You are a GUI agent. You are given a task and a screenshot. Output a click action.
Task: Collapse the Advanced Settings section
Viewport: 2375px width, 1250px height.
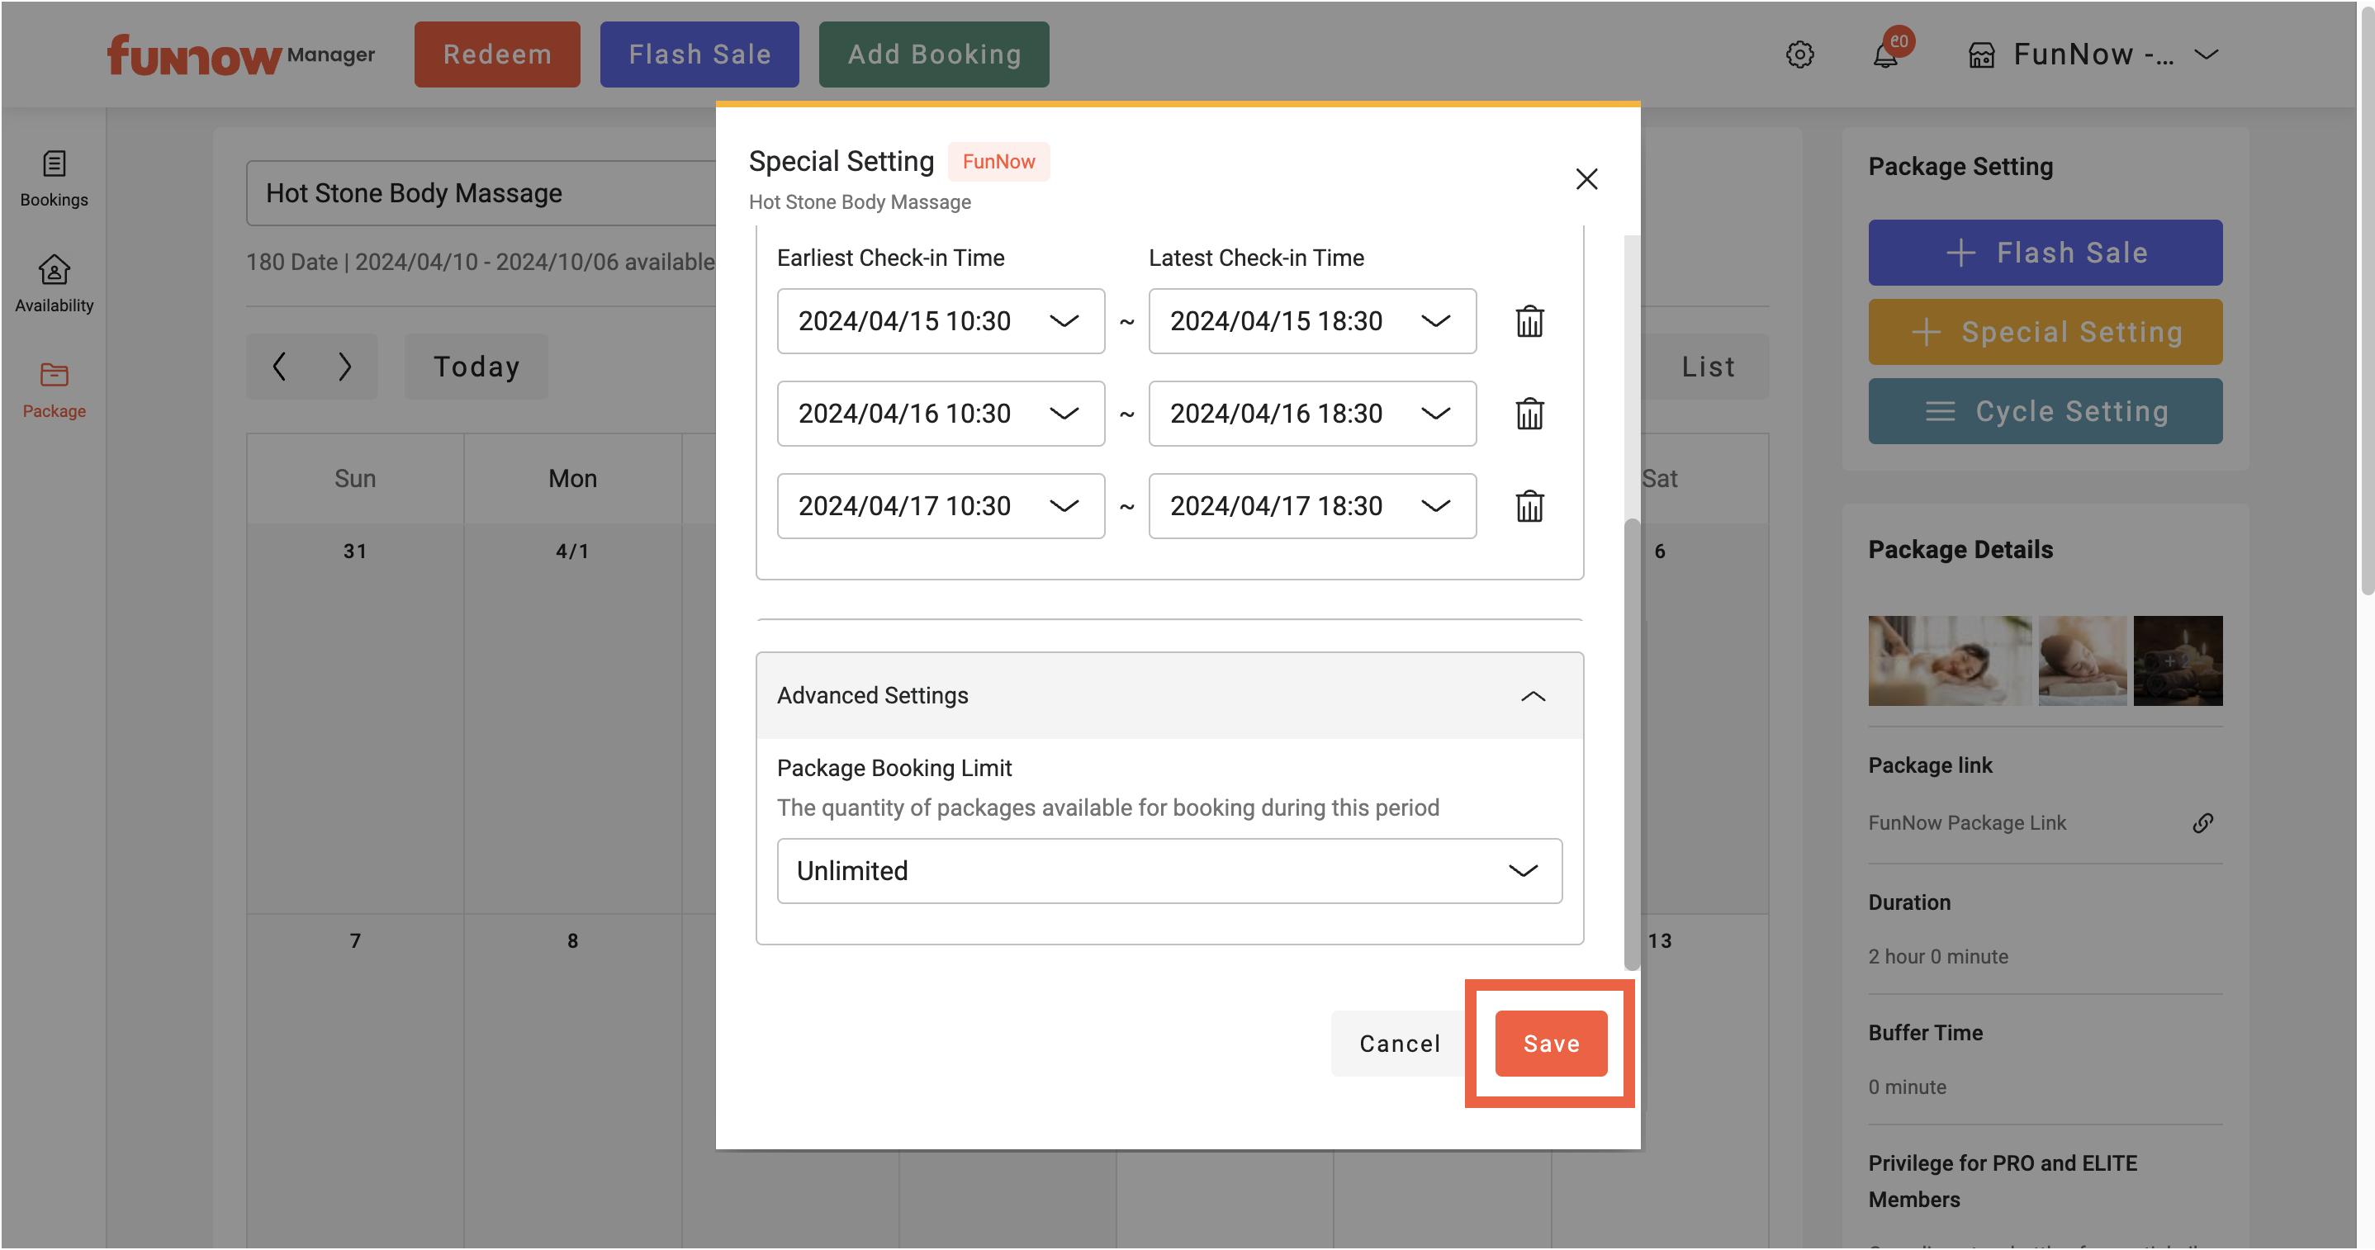coord(1169,696)
